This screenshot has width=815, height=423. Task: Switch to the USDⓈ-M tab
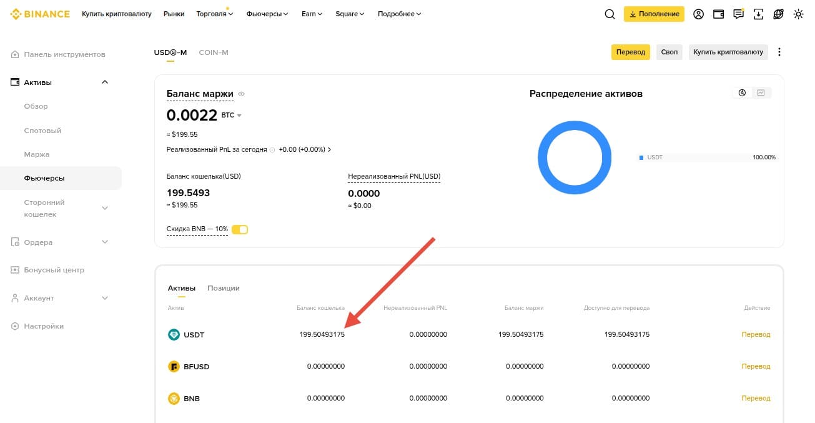pyautogui.click(x=170, y=52)
